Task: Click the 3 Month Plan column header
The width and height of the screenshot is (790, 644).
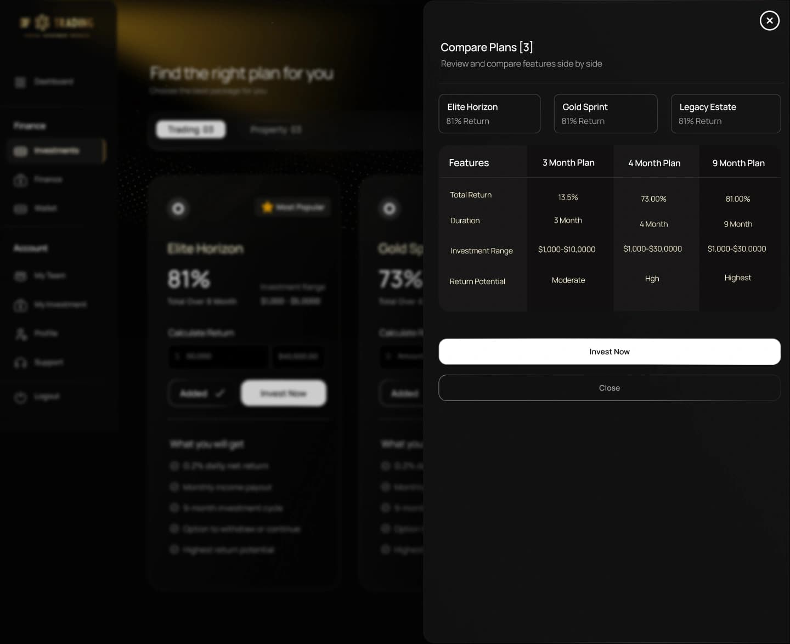Action: click(x=568, y=163)
